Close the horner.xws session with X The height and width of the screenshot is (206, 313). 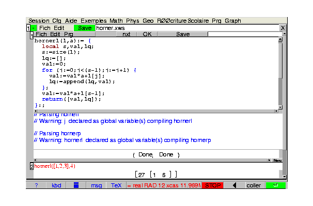coord(283,28)
